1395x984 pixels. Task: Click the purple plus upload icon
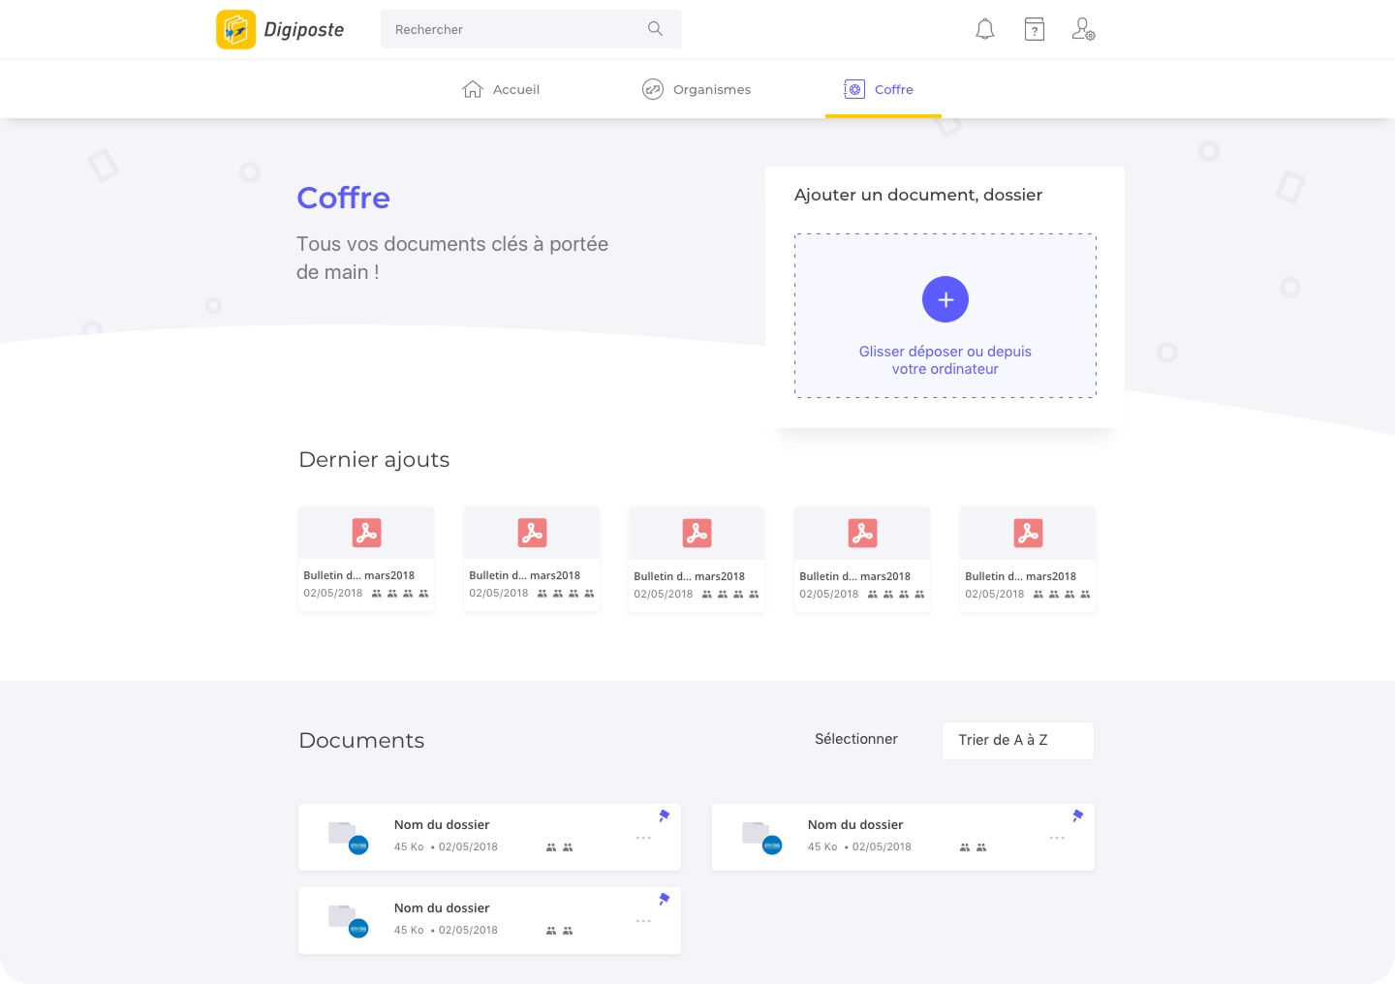945,299
